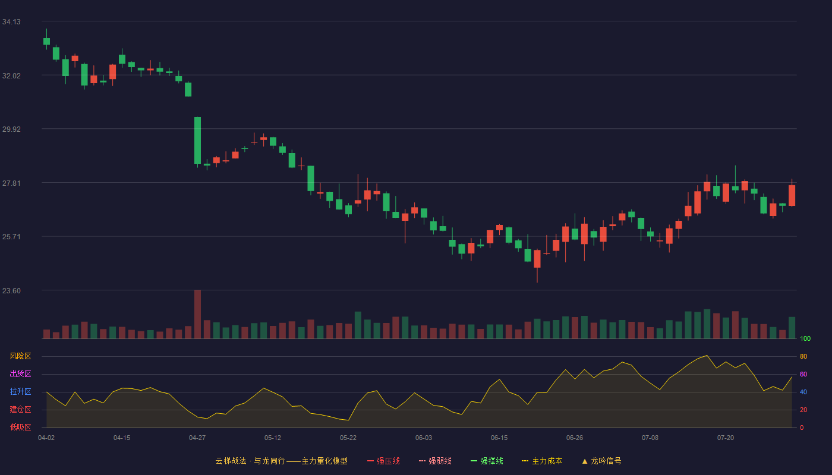Click the 29.92 price axis label

(x=11, y=129)
